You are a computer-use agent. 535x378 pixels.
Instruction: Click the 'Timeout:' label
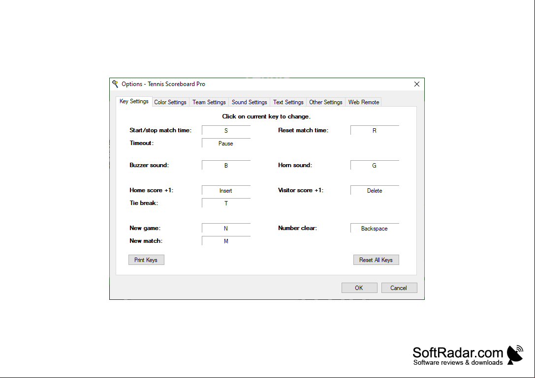pos(142,143)
